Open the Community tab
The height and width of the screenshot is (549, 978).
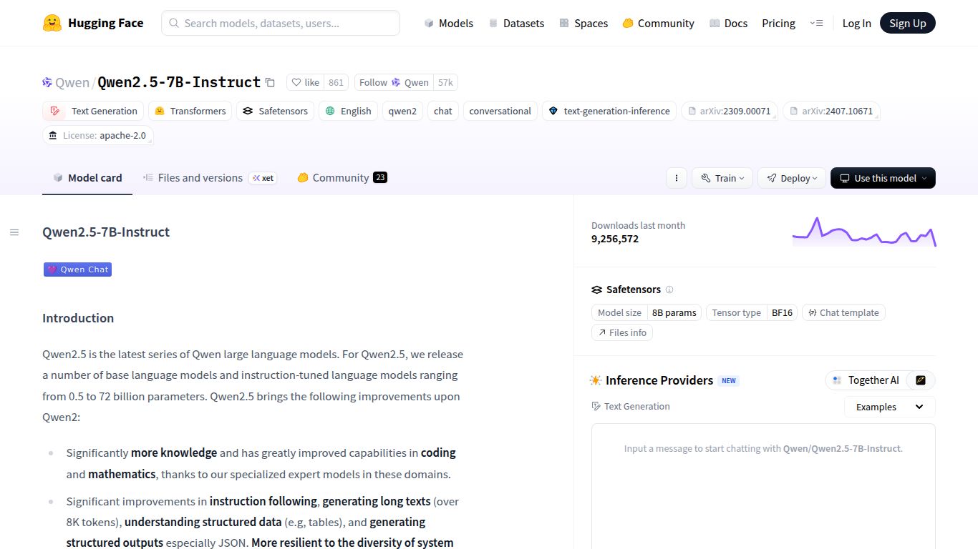click(341, 178)
